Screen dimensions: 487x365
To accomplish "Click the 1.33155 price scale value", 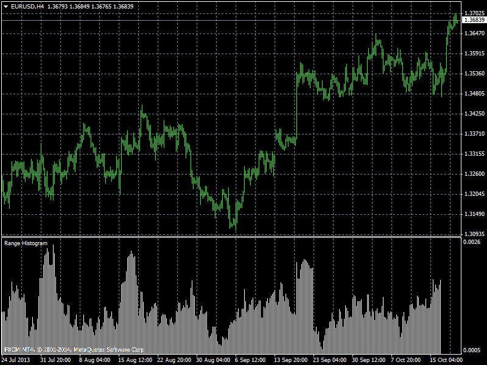I will [x=474, y=154].
